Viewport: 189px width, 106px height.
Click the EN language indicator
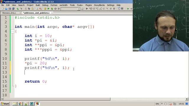[157, 104]
